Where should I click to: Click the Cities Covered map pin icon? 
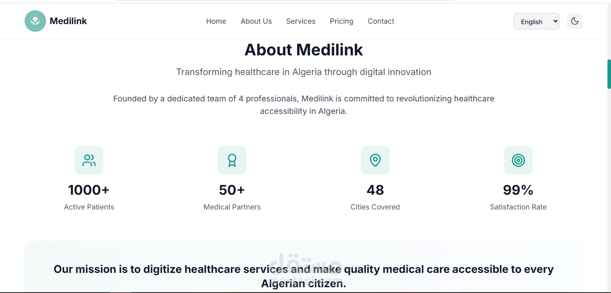[375, 160]
